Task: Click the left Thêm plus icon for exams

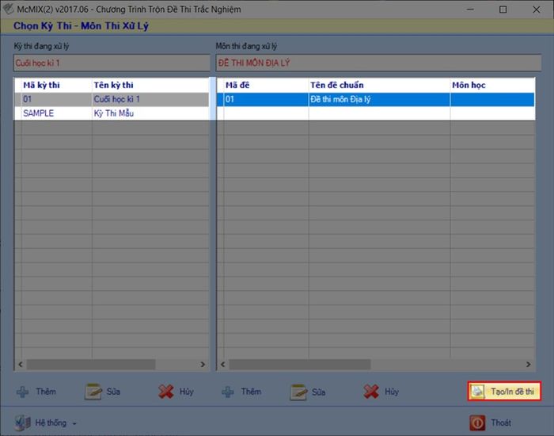Action: click(23, 392)
